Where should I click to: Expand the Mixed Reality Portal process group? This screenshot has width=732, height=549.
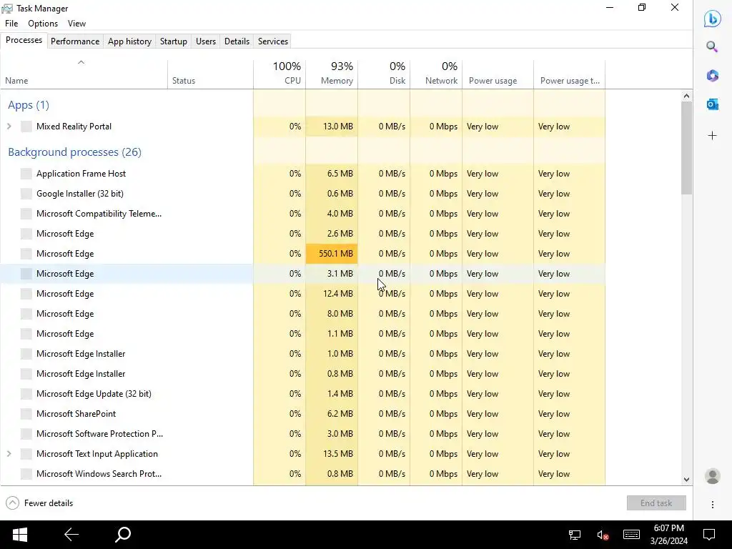[9, 127]
